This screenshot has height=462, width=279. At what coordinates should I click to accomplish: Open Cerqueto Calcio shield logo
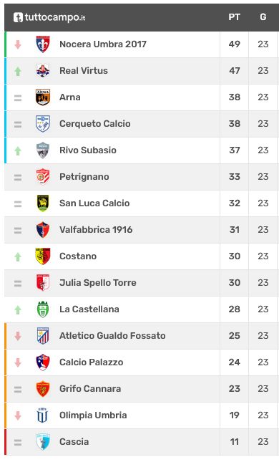(43, 124)
